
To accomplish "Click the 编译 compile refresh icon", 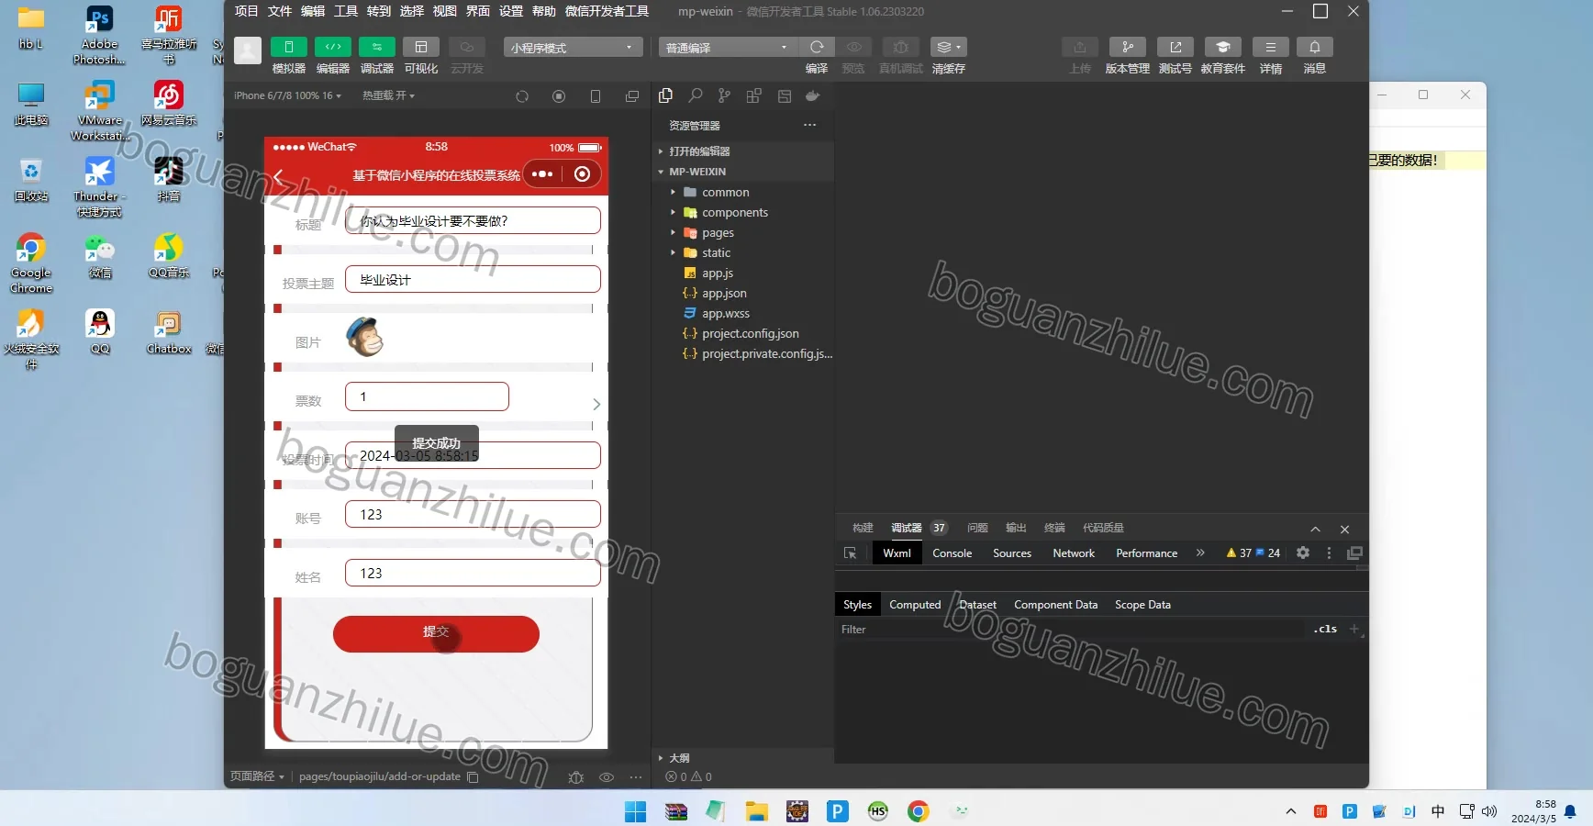I will pyautogui.click(x=817, y=47).
